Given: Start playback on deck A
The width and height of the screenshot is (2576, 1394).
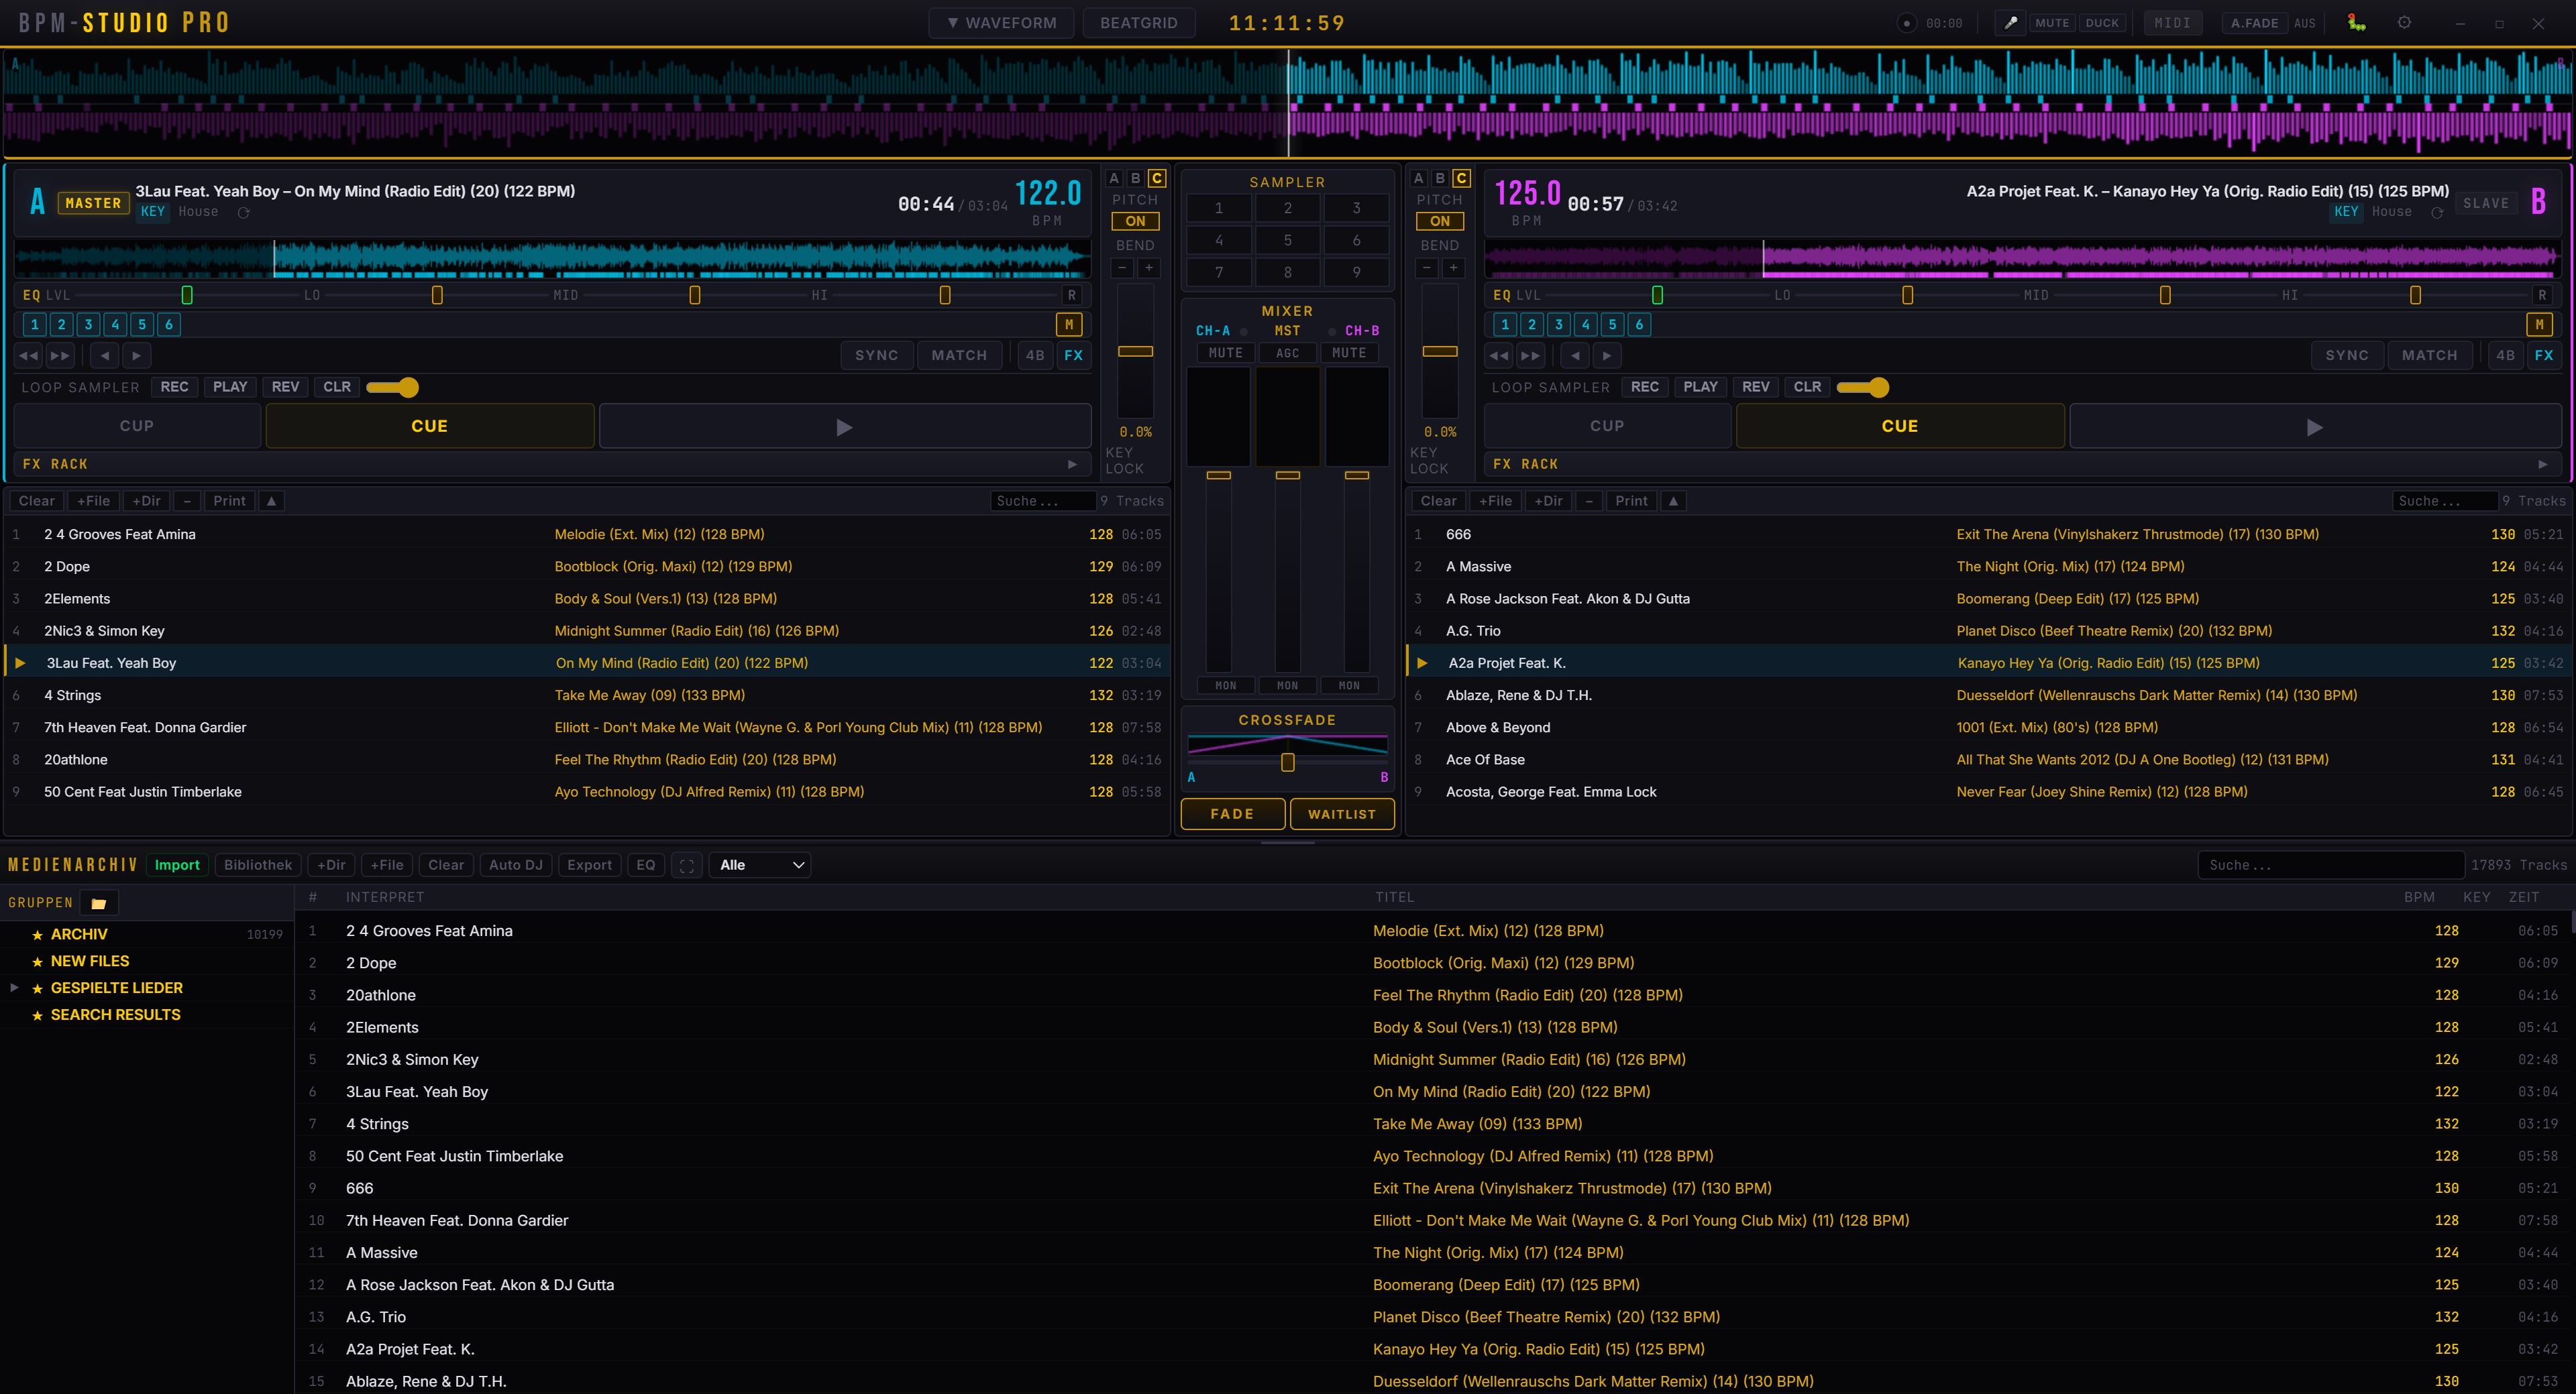Looking at the screenshot, I should 844,426.
